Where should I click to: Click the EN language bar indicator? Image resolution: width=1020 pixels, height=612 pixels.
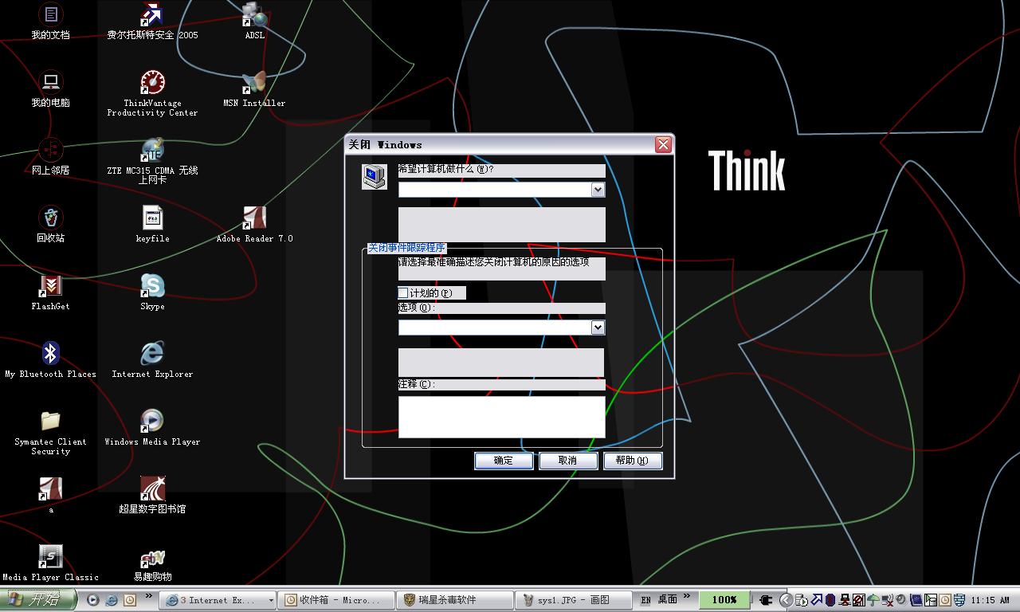[x=645, y=600]
